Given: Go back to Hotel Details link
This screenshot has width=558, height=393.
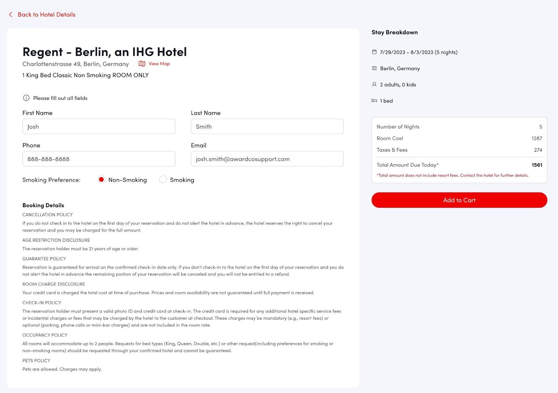Looking at the screenshot, I should pos(46,15).
